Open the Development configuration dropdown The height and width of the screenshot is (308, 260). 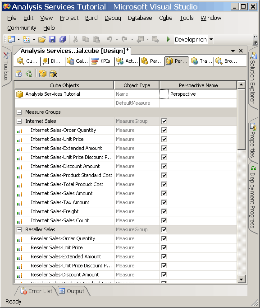[211, 39]
